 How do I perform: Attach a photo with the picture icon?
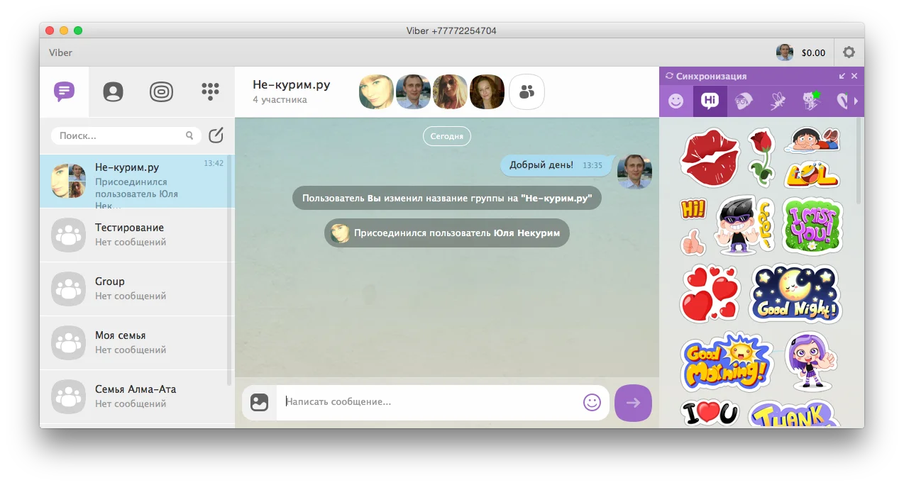(259, 403)
